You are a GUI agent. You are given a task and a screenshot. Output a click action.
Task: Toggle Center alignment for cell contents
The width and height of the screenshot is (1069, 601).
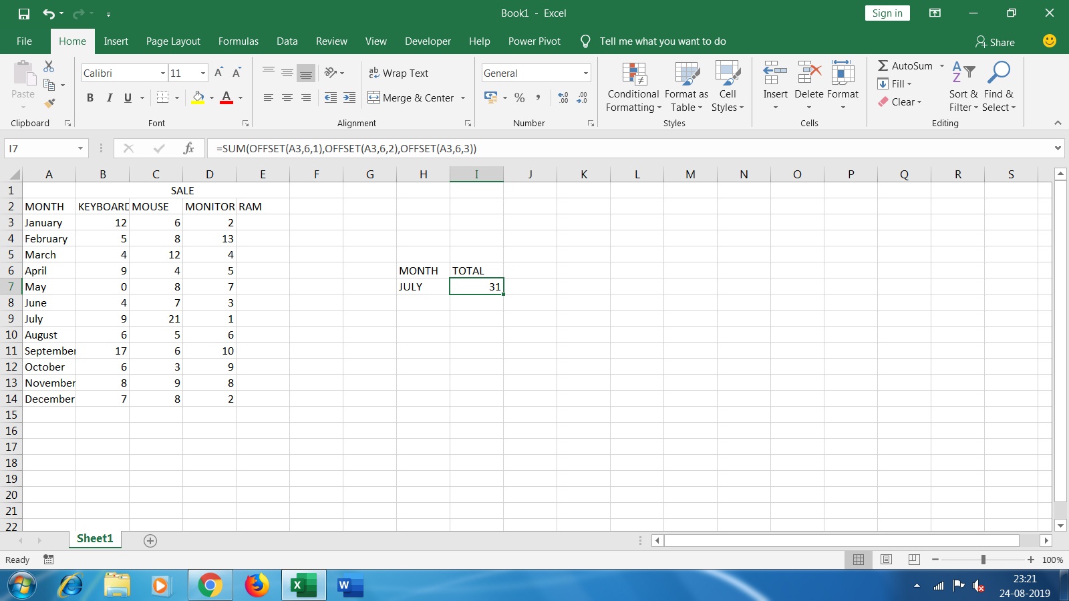coord(287,97)
